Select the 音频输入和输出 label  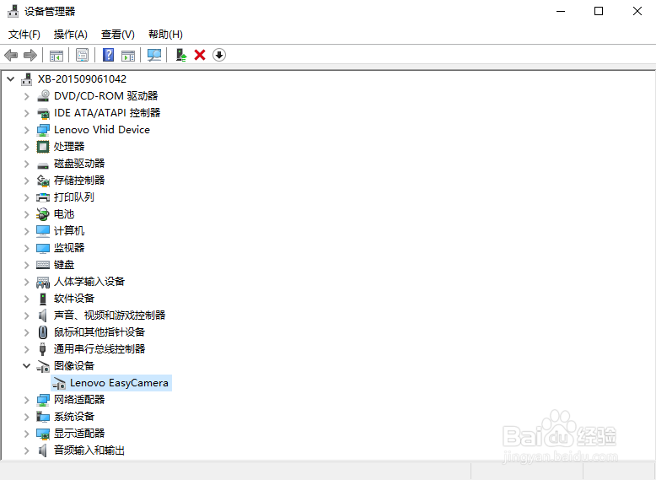[89, 450]
